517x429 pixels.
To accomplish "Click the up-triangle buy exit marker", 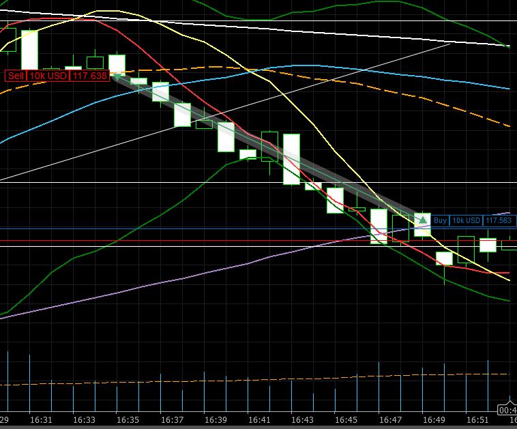I will [x=422, y=219].
